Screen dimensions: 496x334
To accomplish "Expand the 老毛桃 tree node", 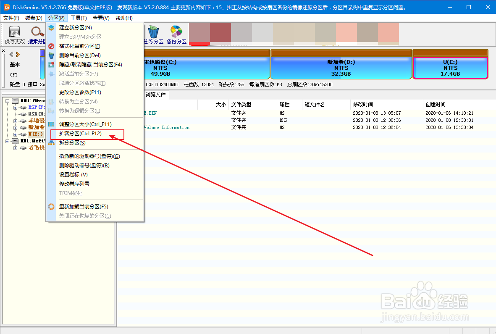I will [x=15, y=148].
